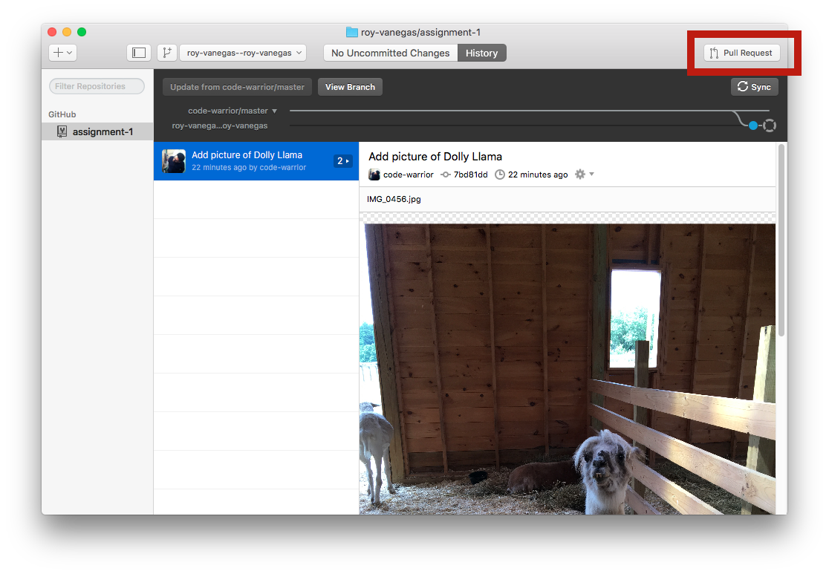Toggle the repository sidebar panel icon

(139, 53)
